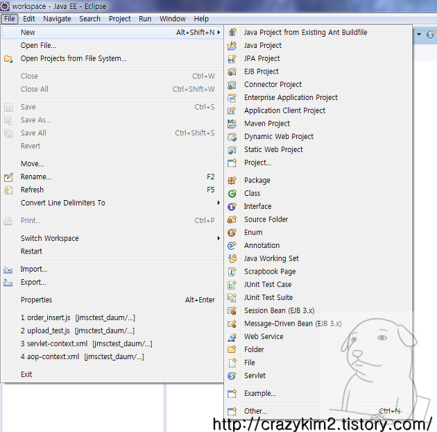Click the Java Project from Existing Ant Buildfile icon

tap(232, 33)
